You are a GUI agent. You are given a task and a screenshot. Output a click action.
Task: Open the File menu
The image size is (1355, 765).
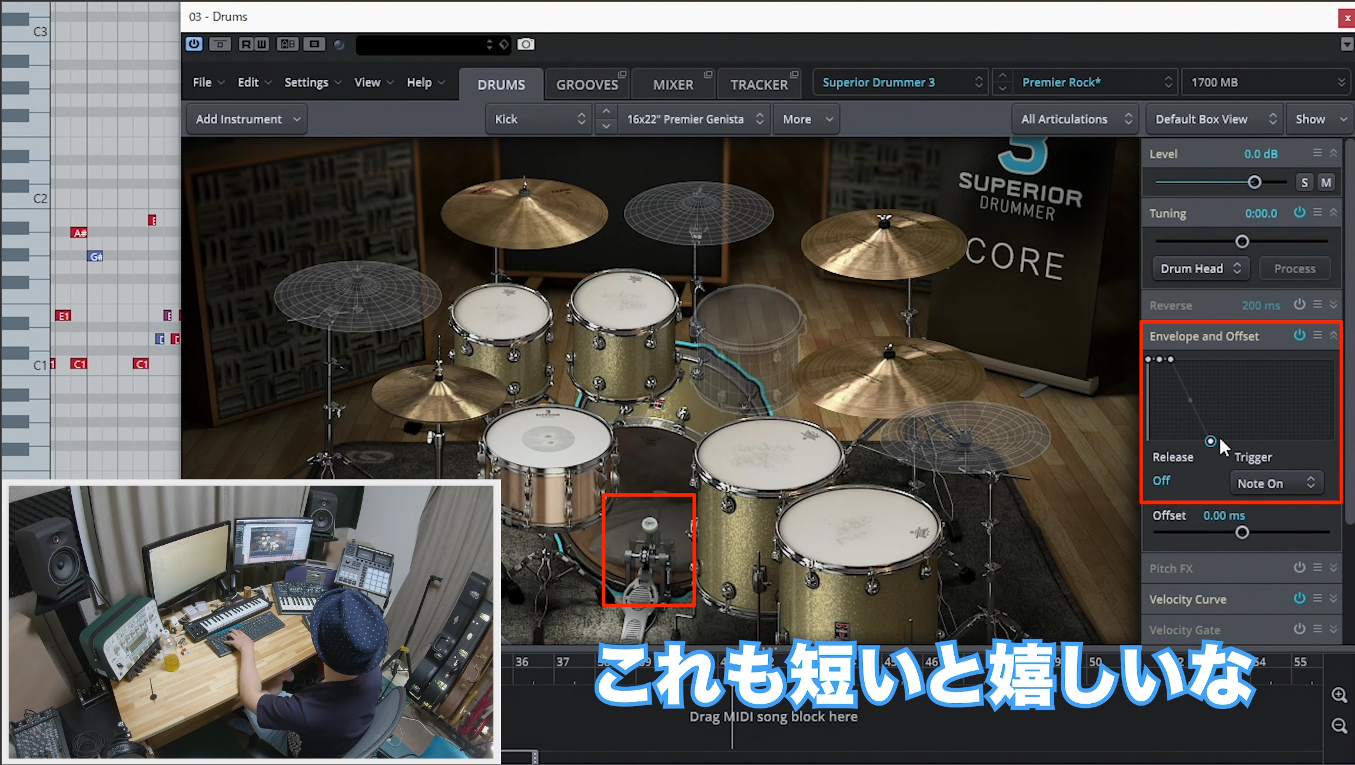208,82
